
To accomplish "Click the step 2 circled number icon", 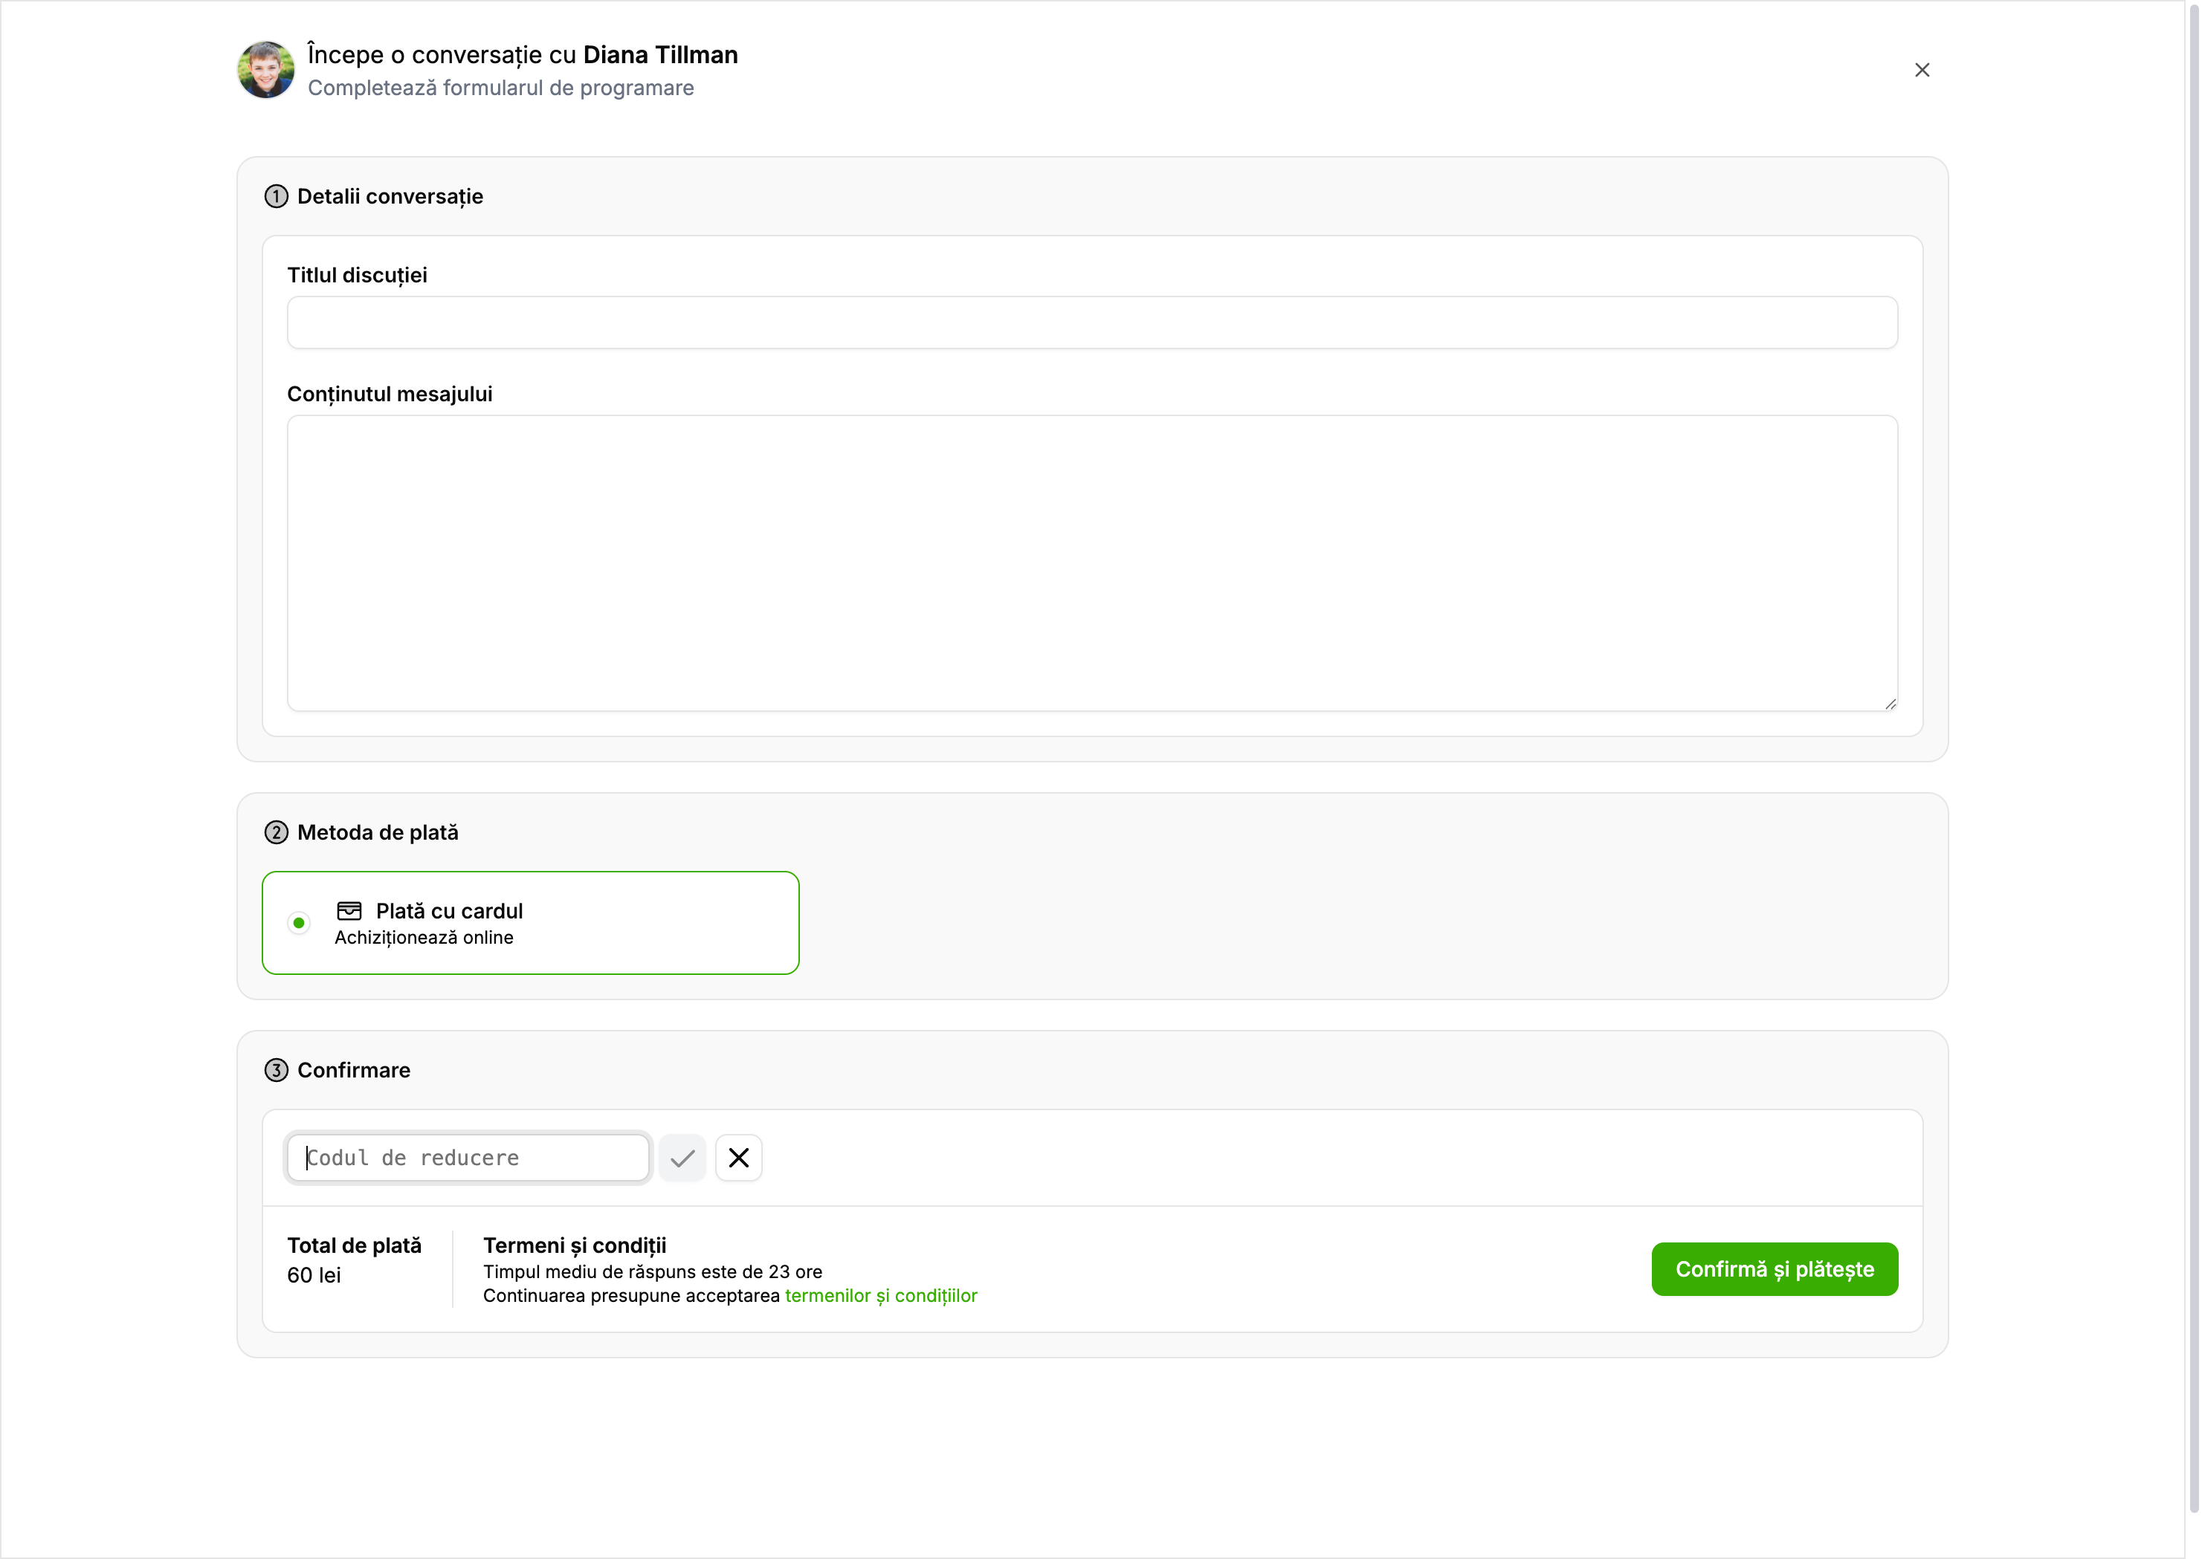I will (276, 832).
